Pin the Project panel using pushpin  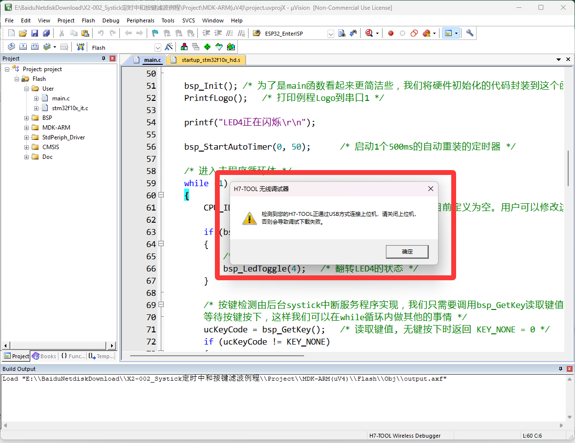tap(103, 58)
